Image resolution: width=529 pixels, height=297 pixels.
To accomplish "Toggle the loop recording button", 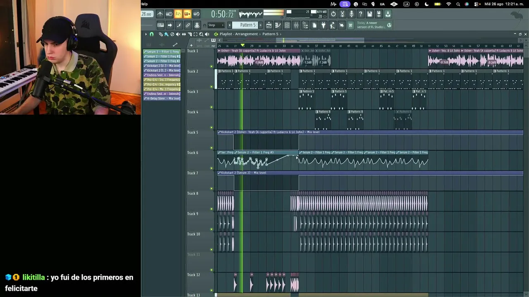I will click(x=196, y=14).
